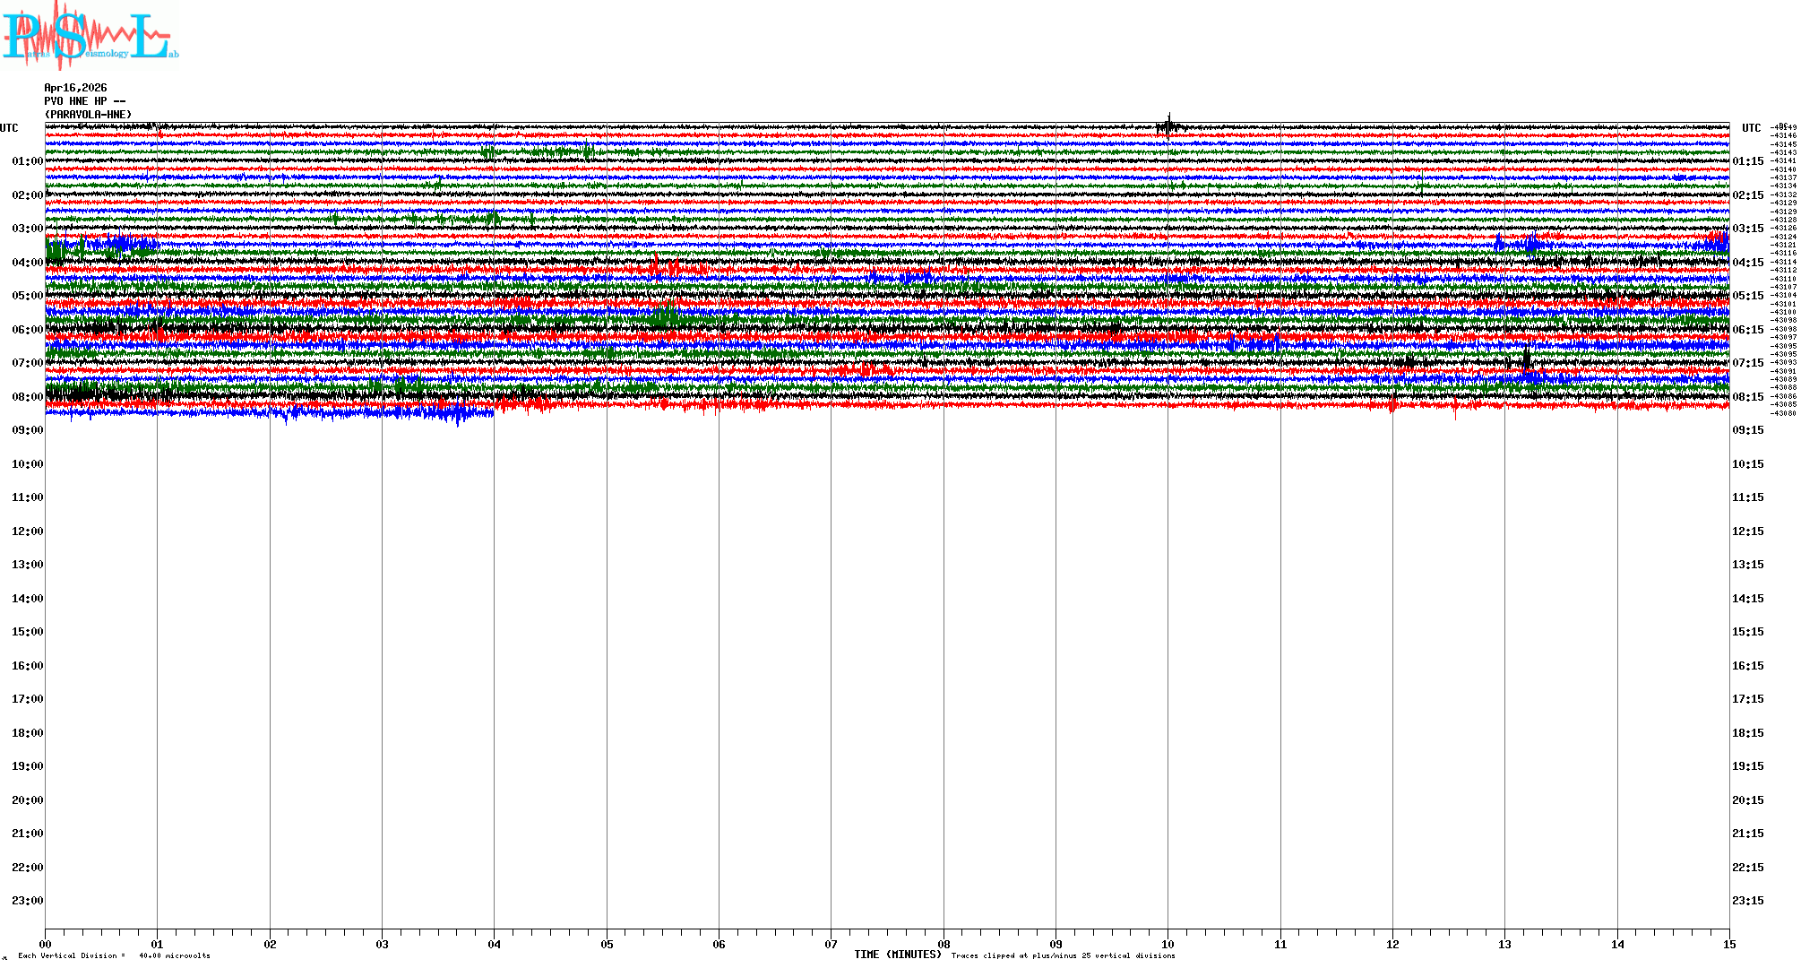Click the 16:15 label on right axis

click(1747, 666)
